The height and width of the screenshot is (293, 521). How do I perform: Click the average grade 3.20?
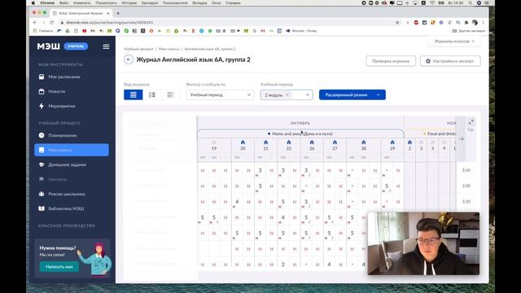(466, 201)
